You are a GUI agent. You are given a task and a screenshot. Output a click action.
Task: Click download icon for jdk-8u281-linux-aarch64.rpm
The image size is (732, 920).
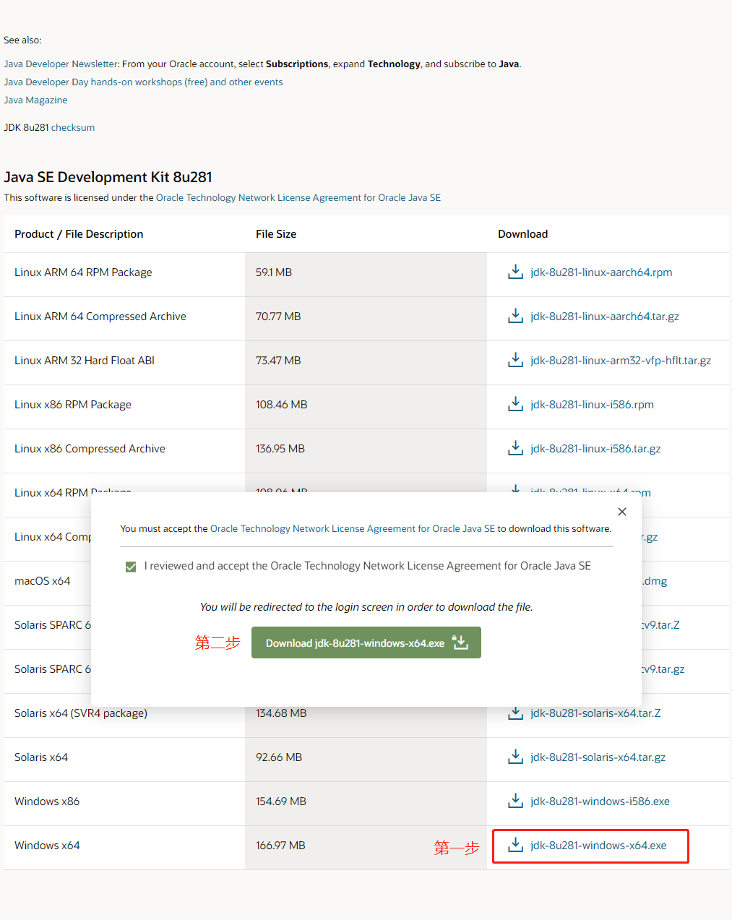(515, 272)
